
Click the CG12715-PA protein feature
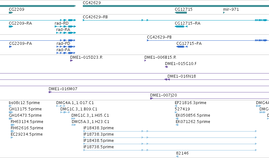click(182, 47)
